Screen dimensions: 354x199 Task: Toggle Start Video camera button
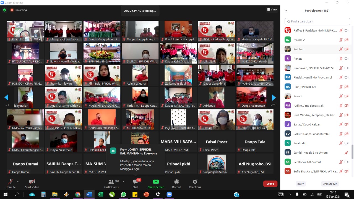pyautogui.click(x=32, y=182)
